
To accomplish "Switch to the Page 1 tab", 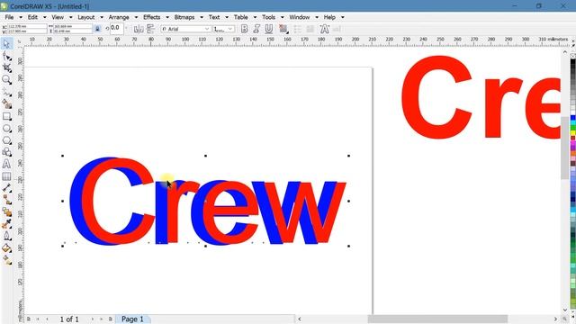I will [x=132, y=319].
